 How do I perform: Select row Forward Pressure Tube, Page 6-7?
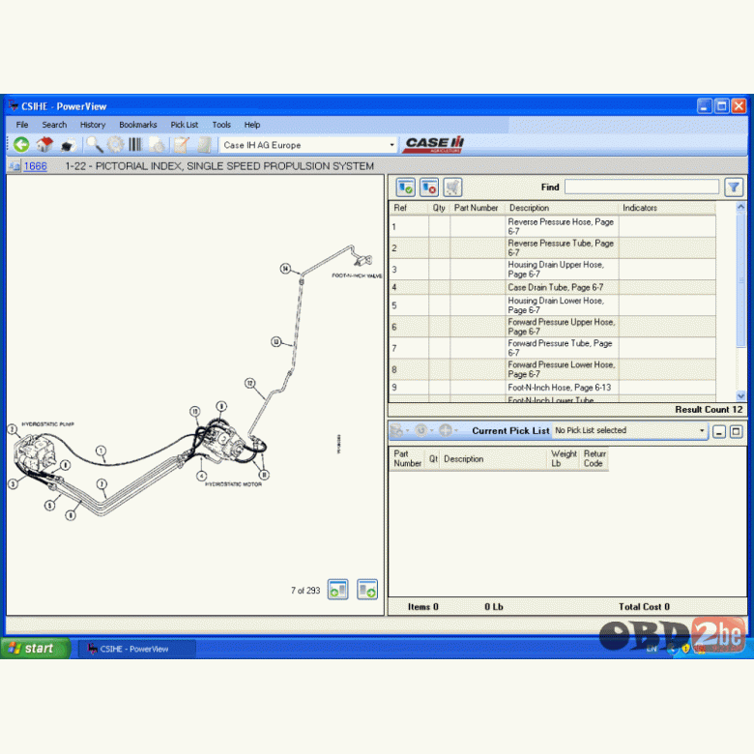coord(552,348)
